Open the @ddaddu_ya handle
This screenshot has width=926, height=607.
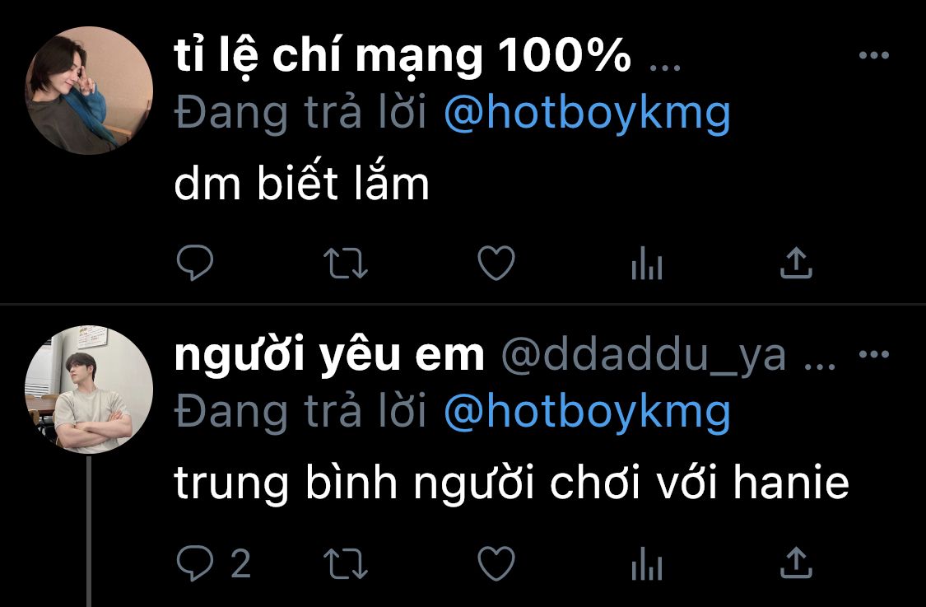(644, 357)
